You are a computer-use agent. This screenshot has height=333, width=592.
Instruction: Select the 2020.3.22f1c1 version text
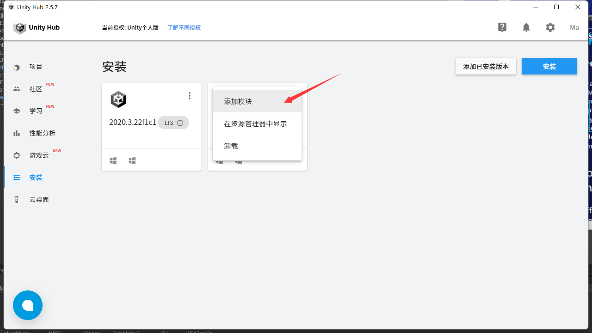133,123
